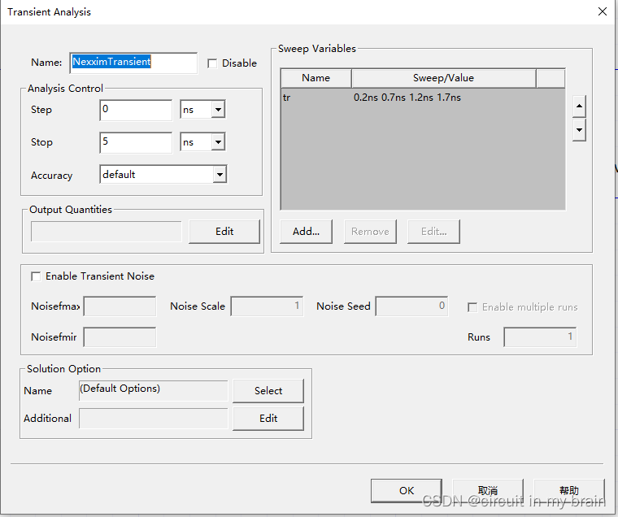This screenshot has width=618, height=517.
Task: Toggle the Disable checkbox
Action: pyautogui.click(x=212, y=63)
